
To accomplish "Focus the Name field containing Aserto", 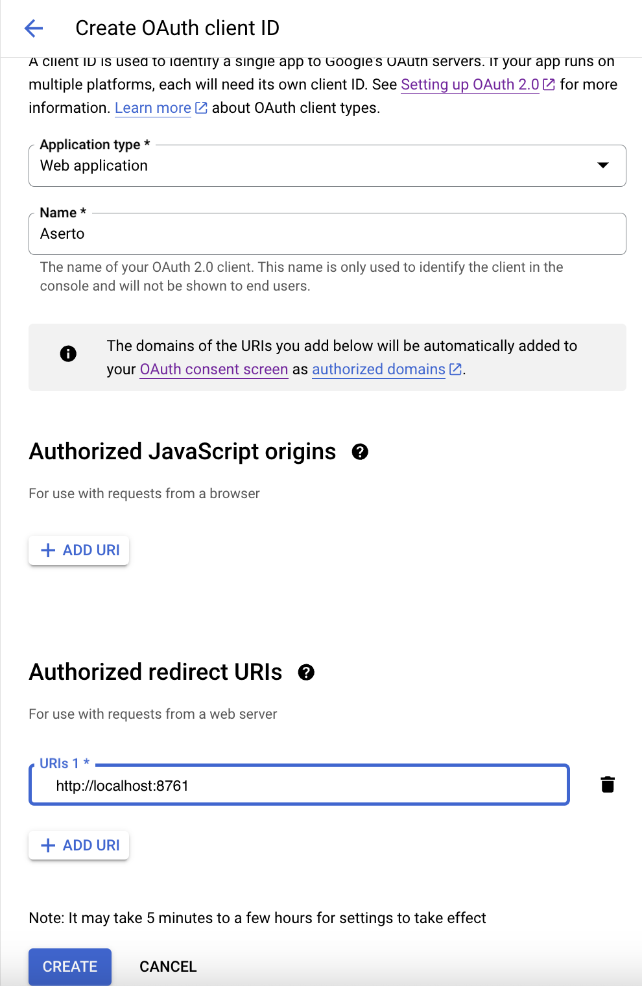I will tap(327, 234).
